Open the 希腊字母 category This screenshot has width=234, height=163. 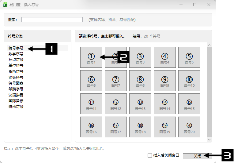pyautogui.click(x=16, y=89)
